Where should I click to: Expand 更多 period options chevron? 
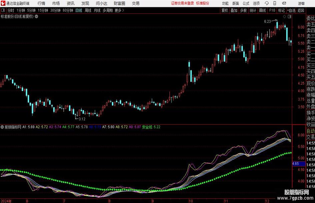tap(123, 10)
